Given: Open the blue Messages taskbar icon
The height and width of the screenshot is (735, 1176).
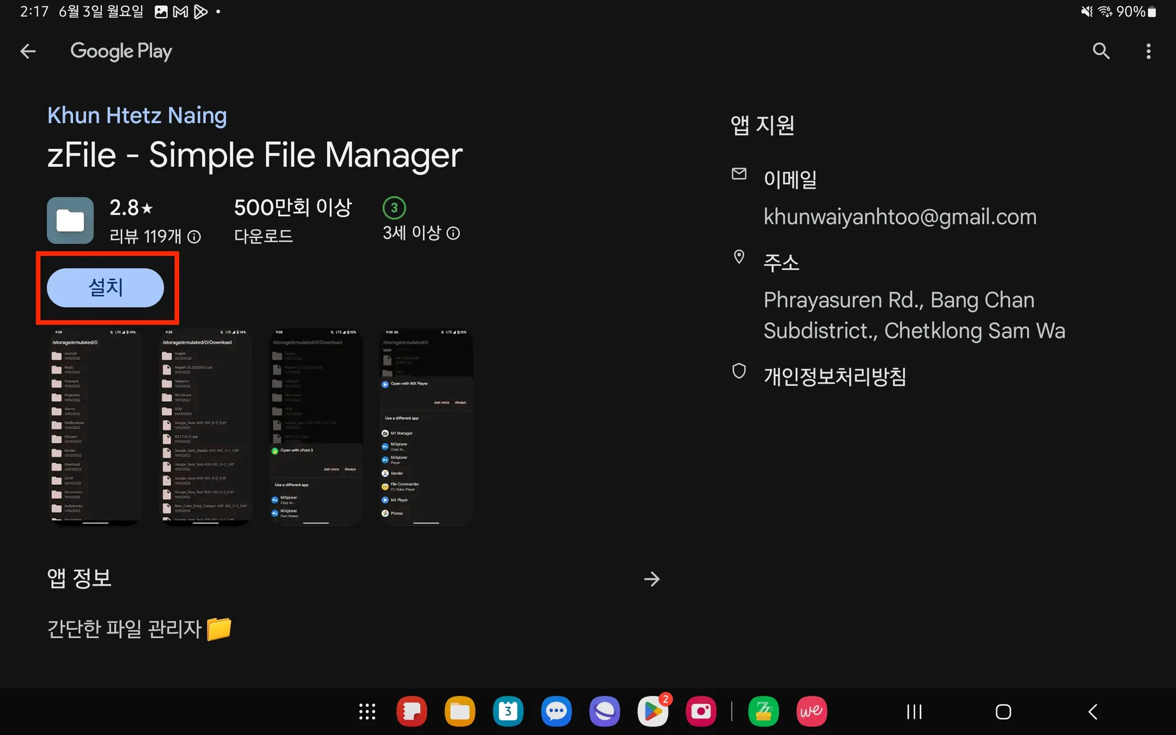Looking at the screenshot, I should coord(556,711).
